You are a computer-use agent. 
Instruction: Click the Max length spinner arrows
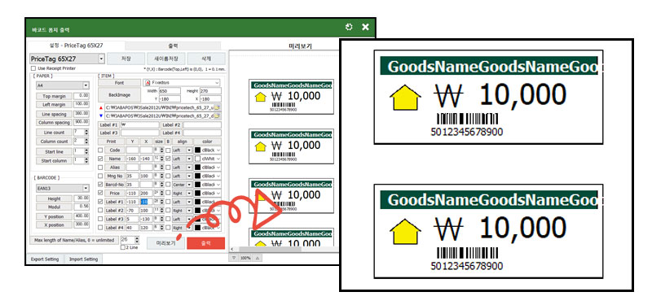[x=137, y=240]
